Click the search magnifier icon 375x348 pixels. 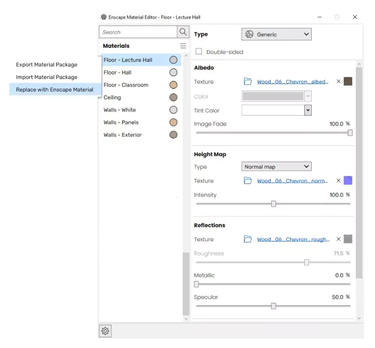pyautogui.click(x=183, y=32)
